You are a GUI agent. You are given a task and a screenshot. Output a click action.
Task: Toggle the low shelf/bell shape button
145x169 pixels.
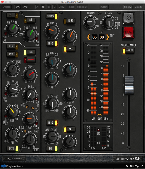point(70,129)
